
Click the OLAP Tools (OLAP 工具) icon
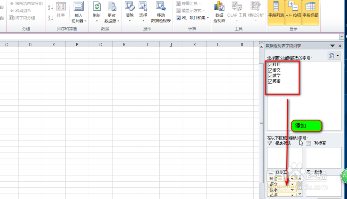click(237, 6)
